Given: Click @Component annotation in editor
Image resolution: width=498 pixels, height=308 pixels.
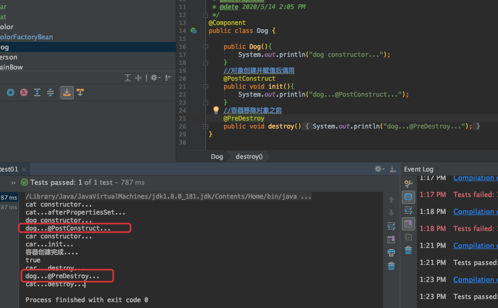Looking at the screenshot, I should tap(227, 23).
